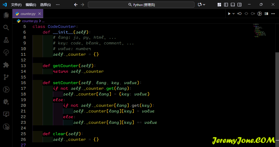Open the Testing flask view

click(6, 40)
